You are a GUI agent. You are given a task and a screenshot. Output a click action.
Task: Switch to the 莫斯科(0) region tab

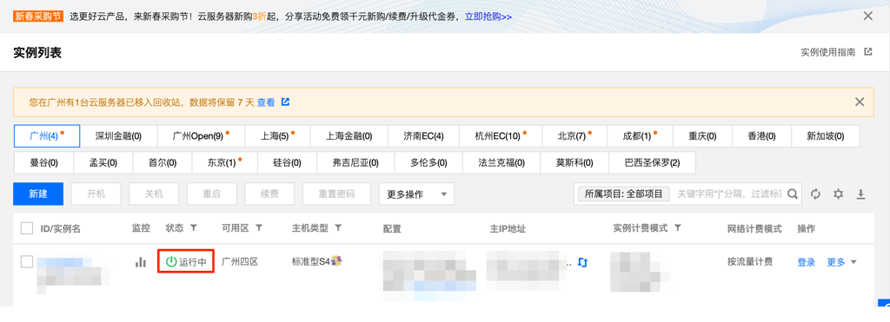click(x=575, y=162)
